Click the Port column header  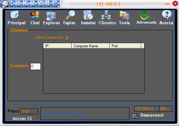pos(126,46)
